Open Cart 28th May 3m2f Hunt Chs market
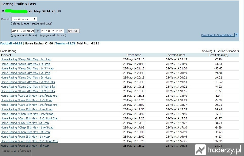The width and height of the screenshot is (244, 156). pyautogui.click(x=29, y=118)
